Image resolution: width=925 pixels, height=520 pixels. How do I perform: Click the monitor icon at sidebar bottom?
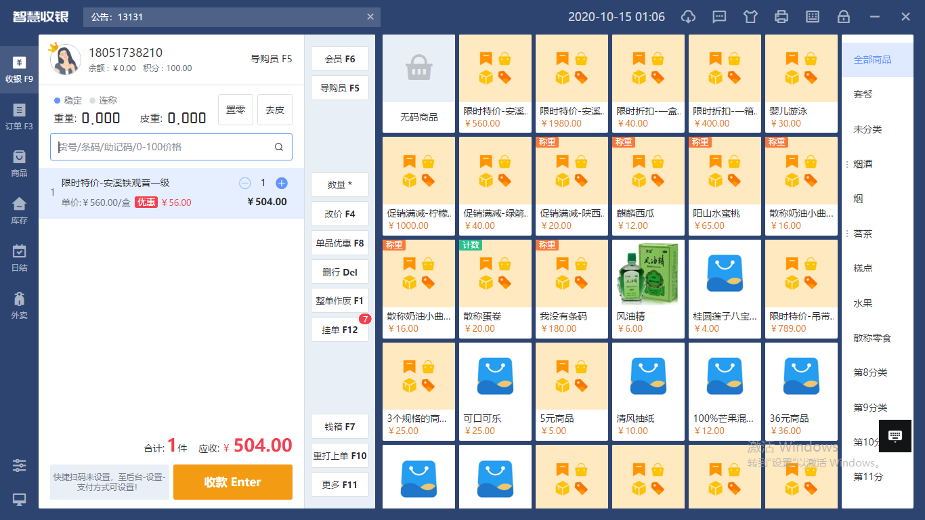(19, 500)
